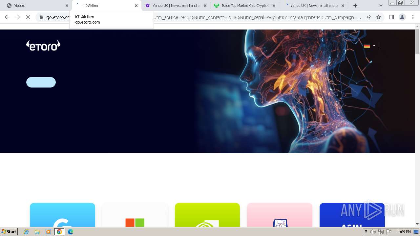Open File Explorer from the taskbar
The width and height of the screenshot is (420, 236).
[x=37, y=232]
